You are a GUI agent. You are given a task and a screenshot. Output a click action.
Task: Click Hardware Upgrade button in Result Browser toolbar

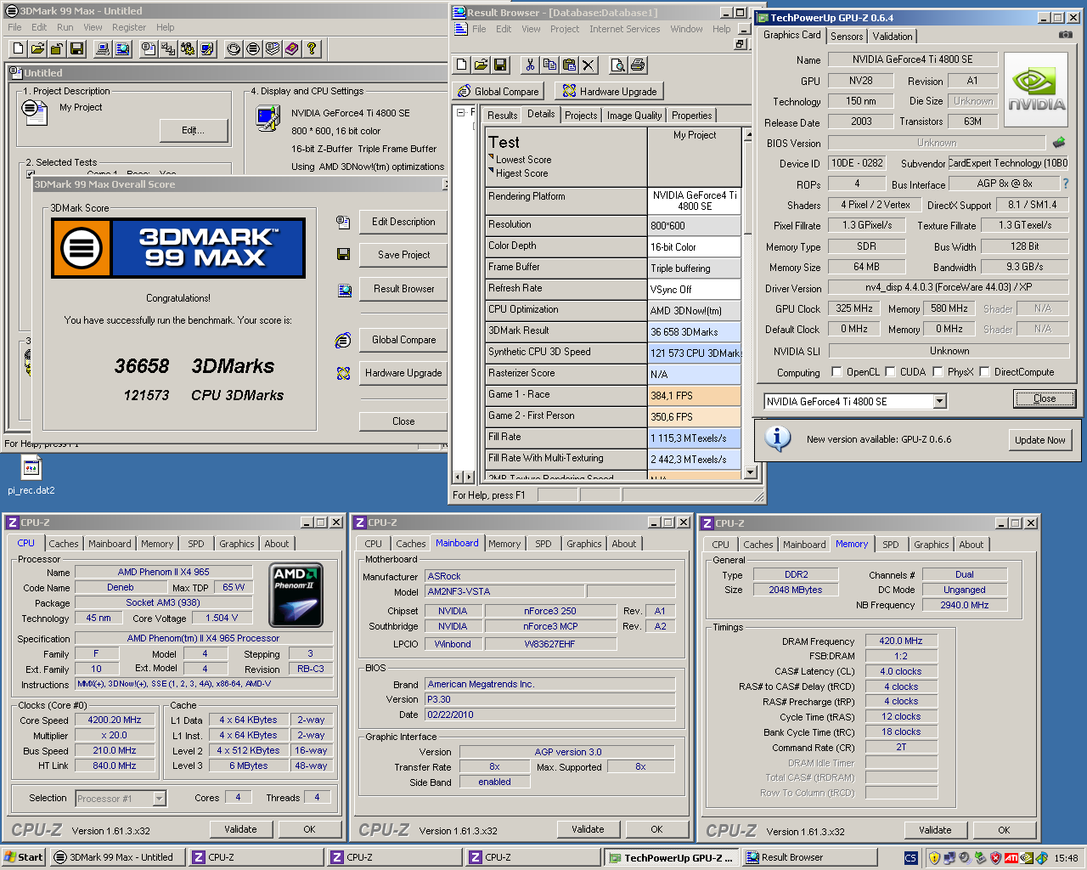tap(610, 91)
